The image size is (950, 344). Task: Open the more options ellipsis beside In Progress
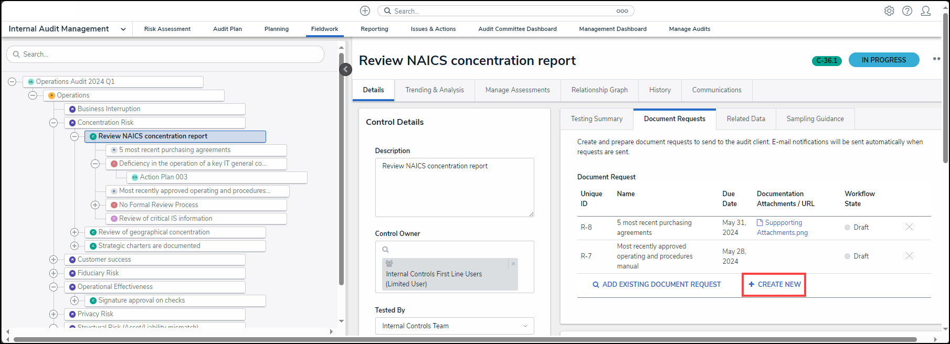(x=936, y=59)
